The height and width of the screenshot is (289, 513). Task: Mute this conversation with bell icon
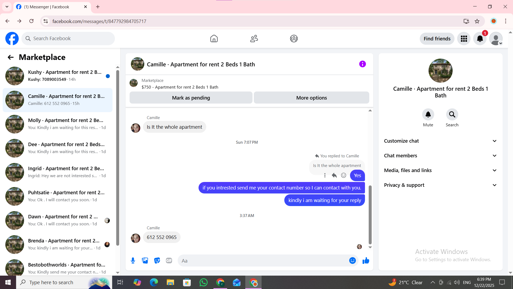pos(428,115)
